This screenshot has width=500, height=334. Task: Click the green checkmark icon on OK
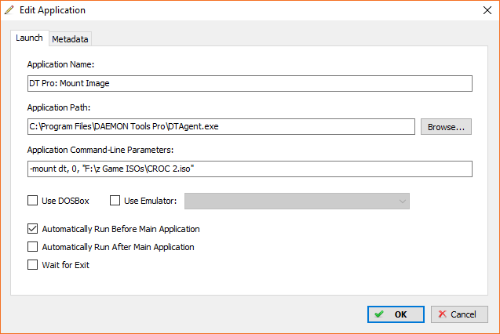[x=379, y=314]
